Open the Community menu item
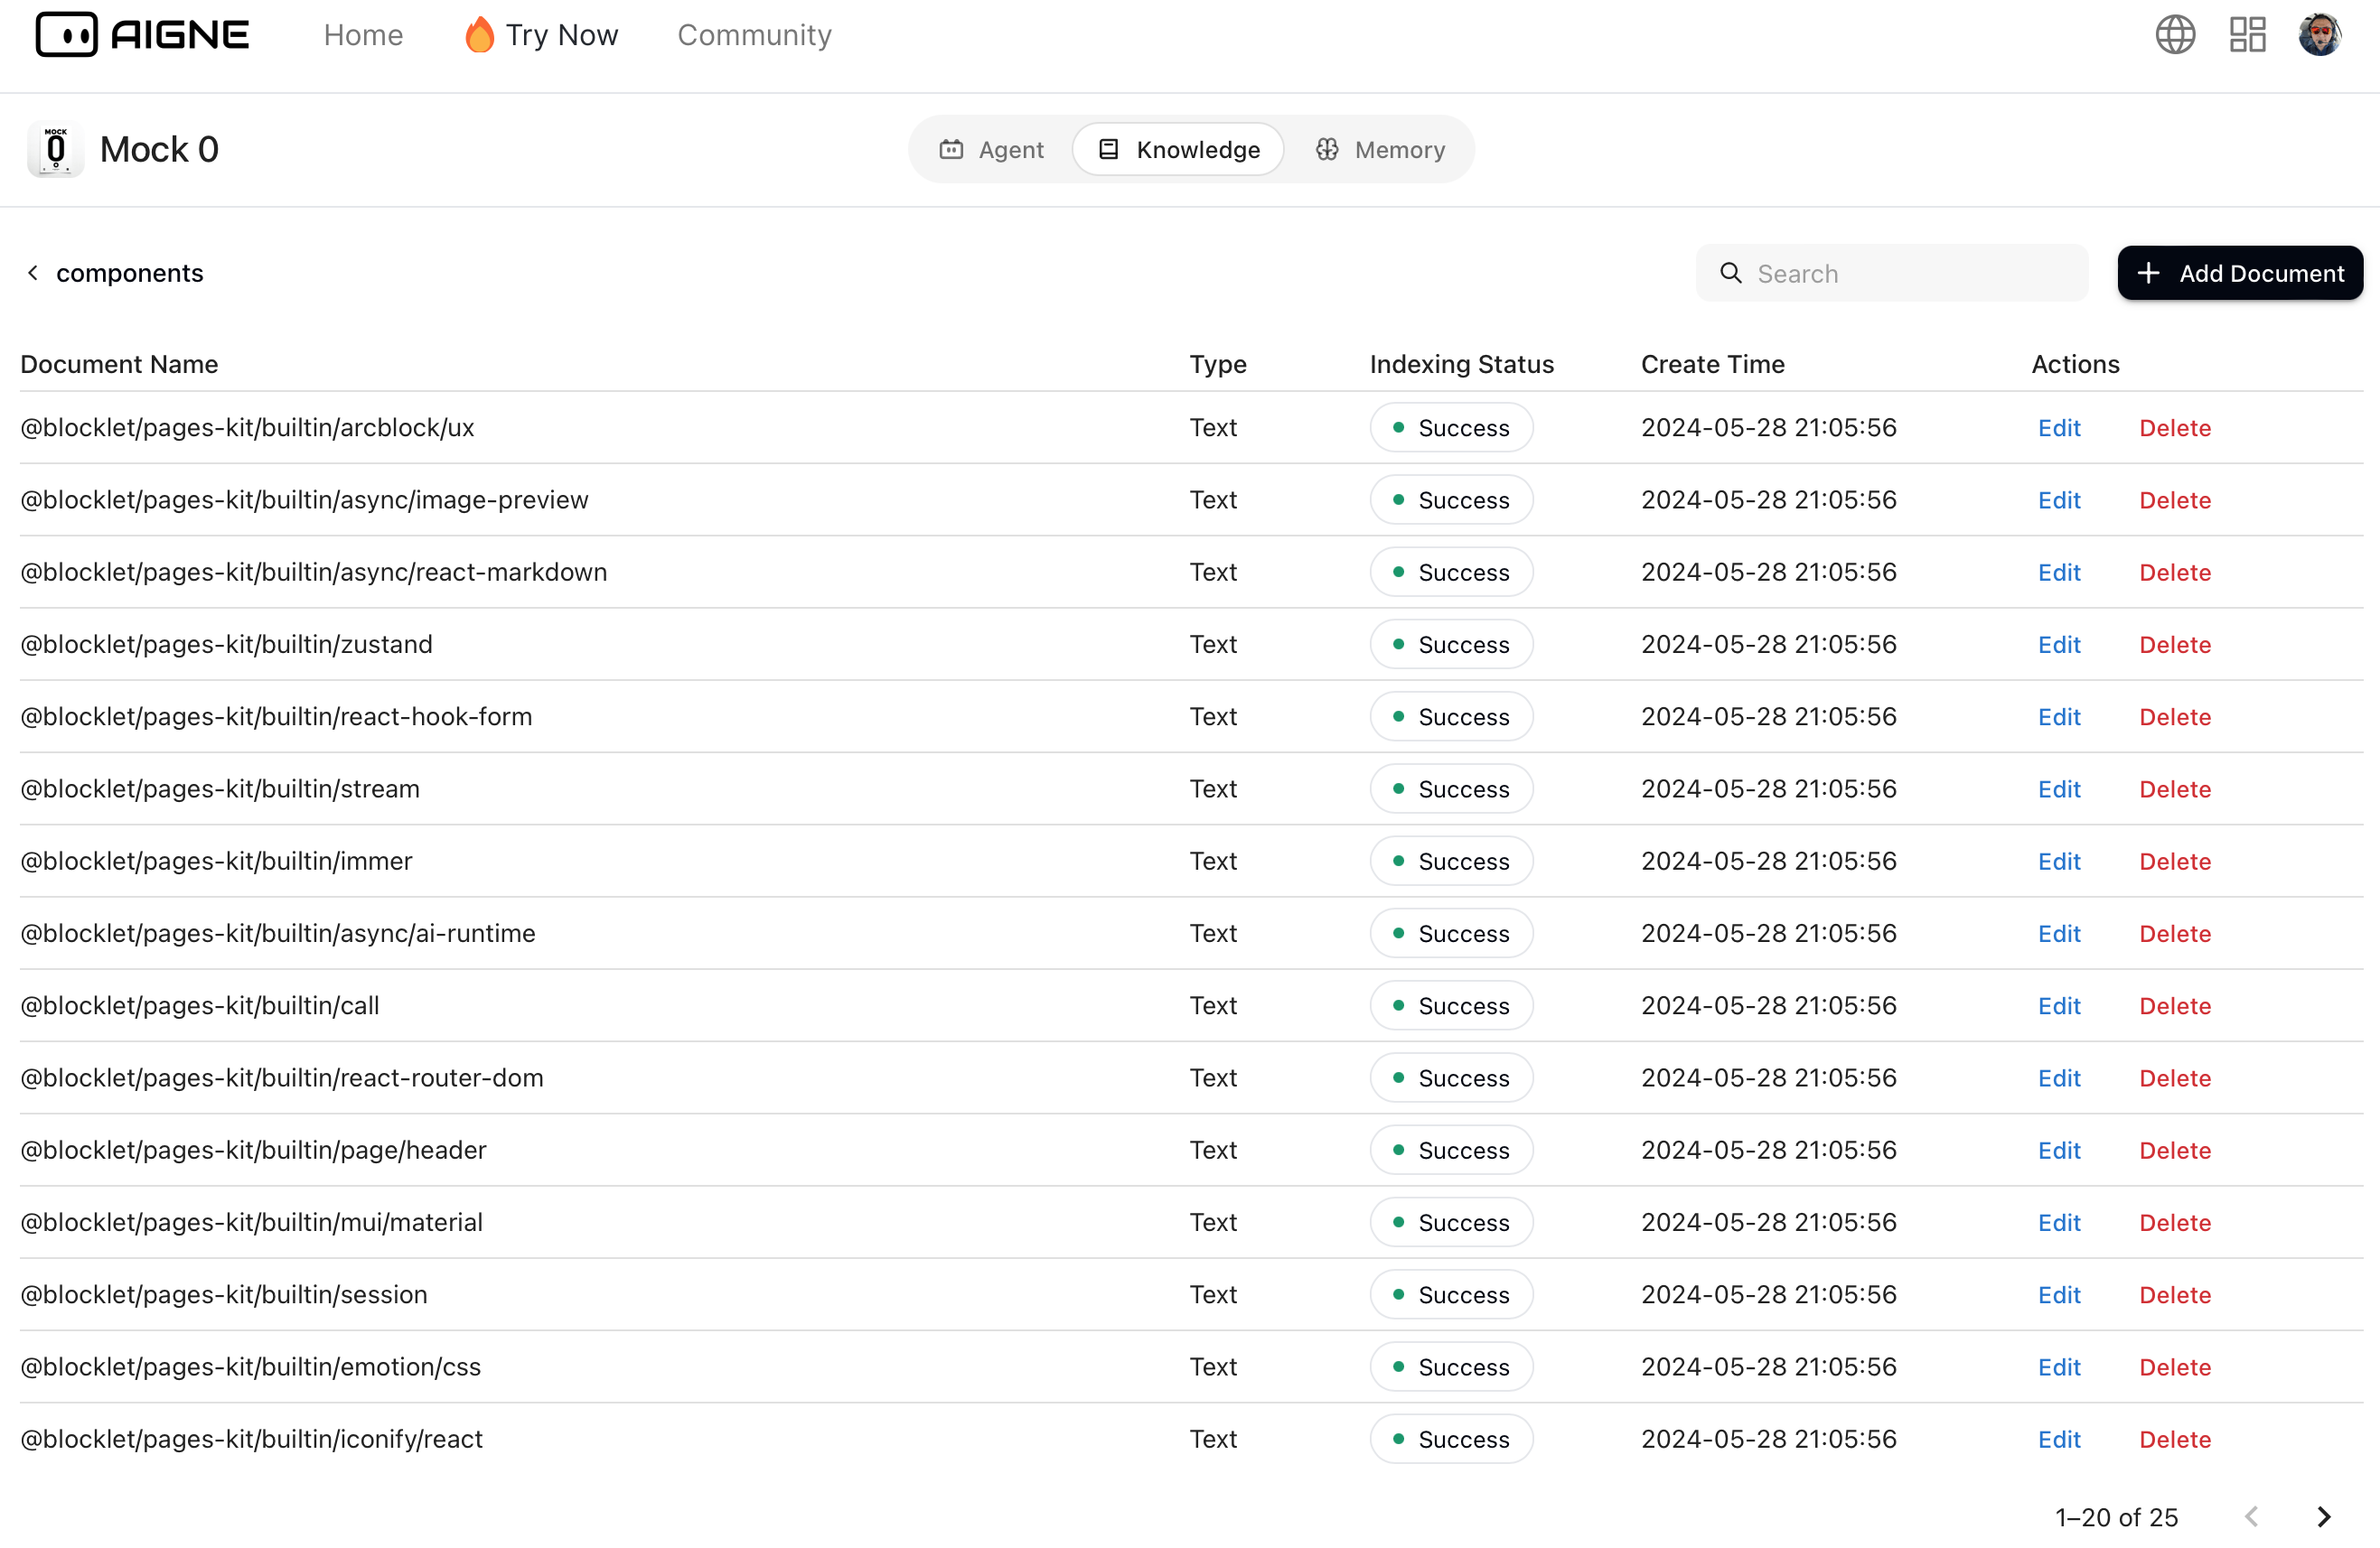The height and width of the screenshot is (1548, 2380). 754,35
